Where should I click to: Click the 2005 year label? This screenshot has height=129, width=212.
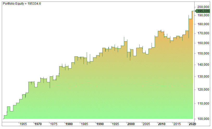(146, 124)
